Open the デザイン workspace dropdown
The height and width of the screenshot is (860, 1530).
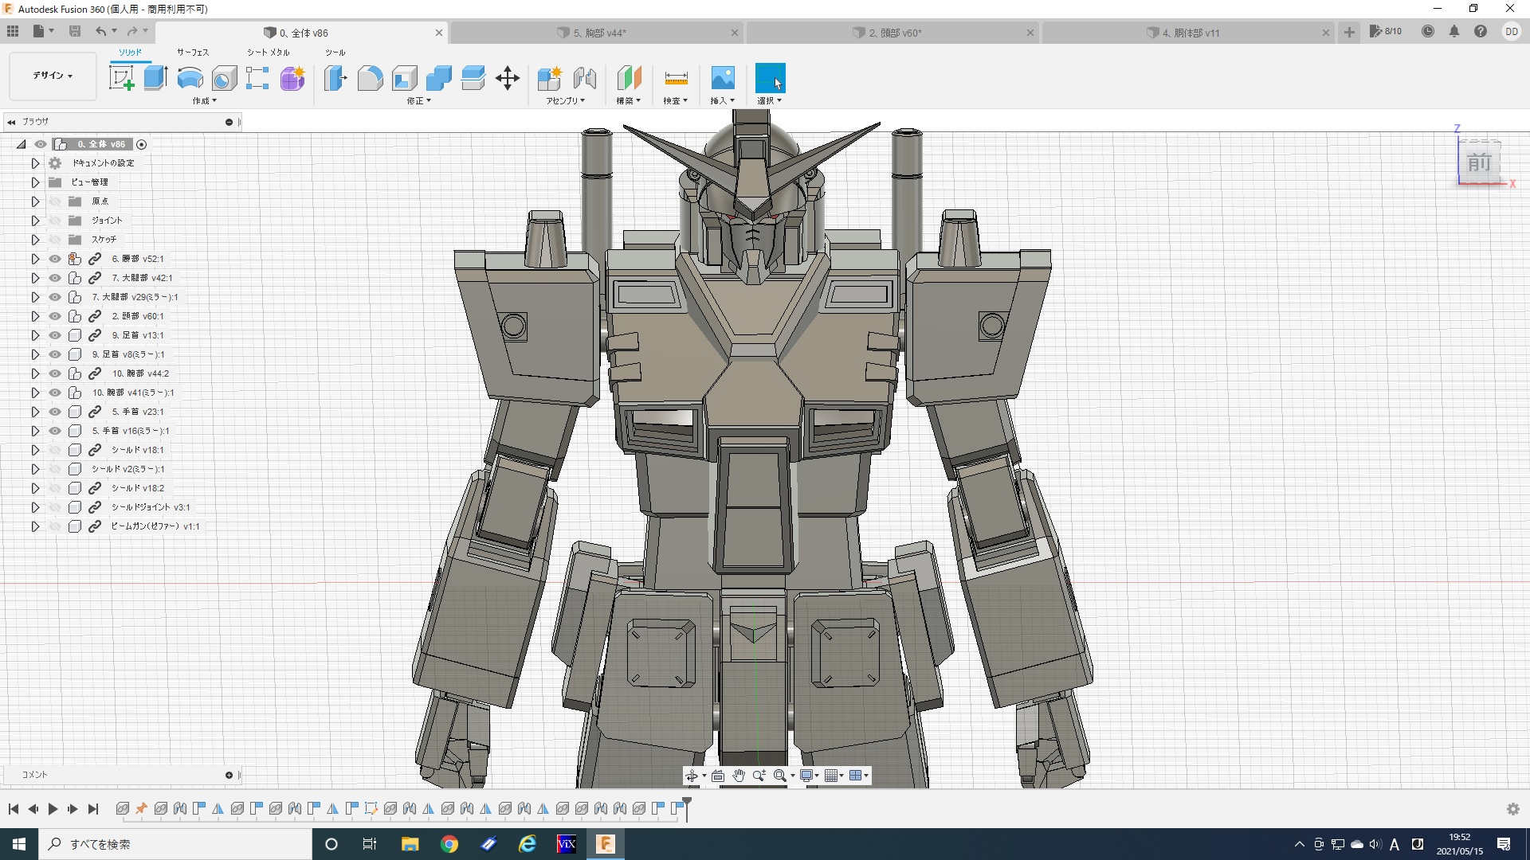click(53, 76)
